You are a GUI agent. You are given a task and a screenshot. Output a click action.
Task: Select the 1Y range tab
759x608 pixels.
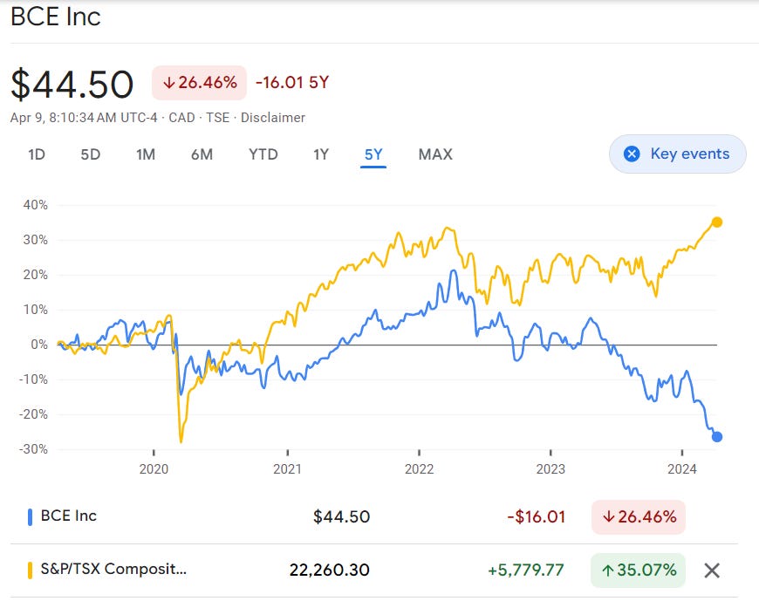320,154
